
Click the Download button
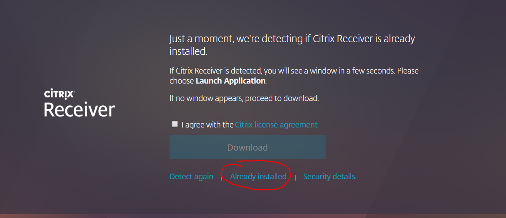[x=247, y=147]
